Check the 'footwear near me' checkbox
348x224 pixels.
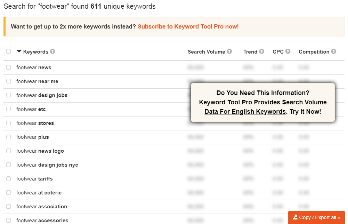pyautogui.click(x=8, y=81)
